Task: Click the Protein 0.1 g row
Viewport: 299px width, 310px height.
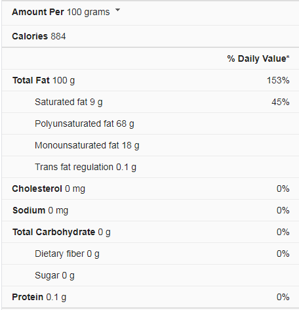Action: tap(150, 297)
